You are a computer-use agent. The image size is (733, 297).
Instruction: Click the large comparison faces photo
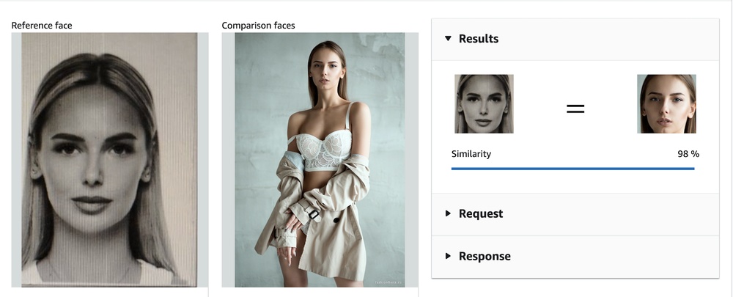coord(320,159)
